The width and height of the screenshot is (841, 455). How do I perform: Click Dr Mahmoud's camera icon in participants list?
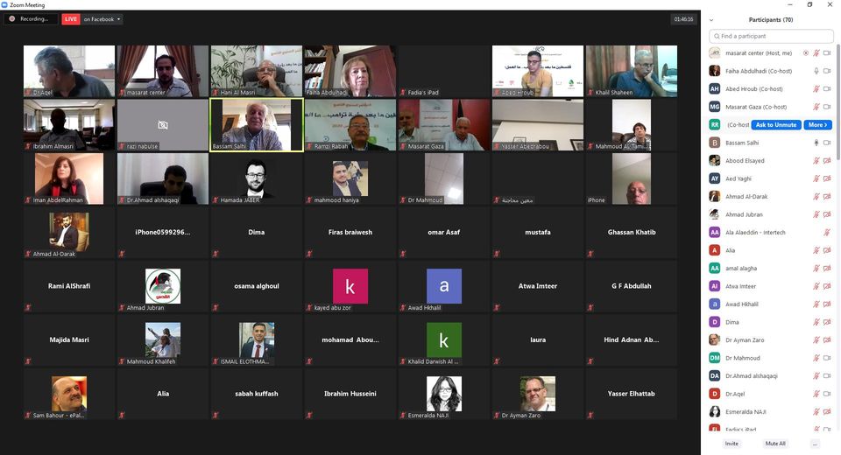(x=827, y=358)
